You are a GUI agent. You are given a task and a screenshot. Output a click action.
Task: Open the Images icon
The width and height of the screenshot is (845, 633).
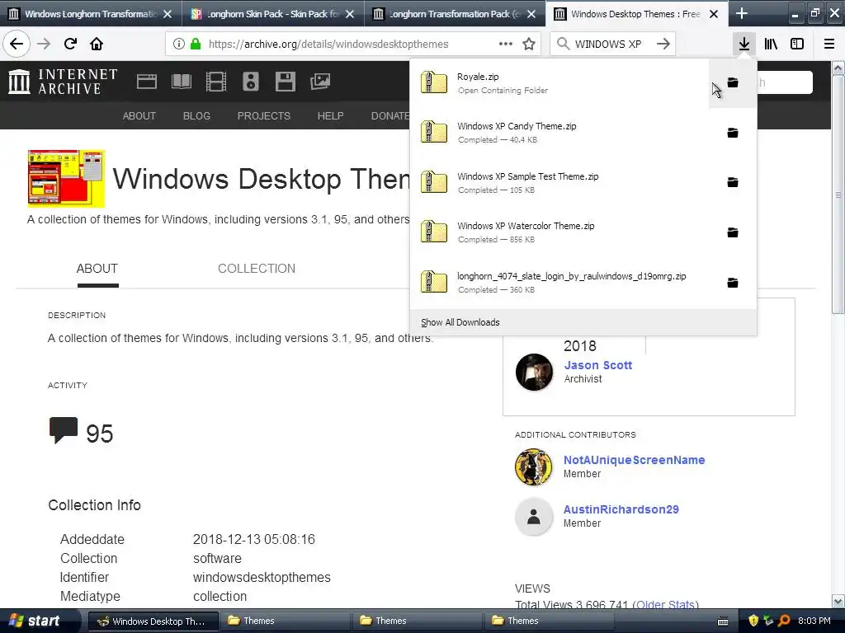(320, 82)
